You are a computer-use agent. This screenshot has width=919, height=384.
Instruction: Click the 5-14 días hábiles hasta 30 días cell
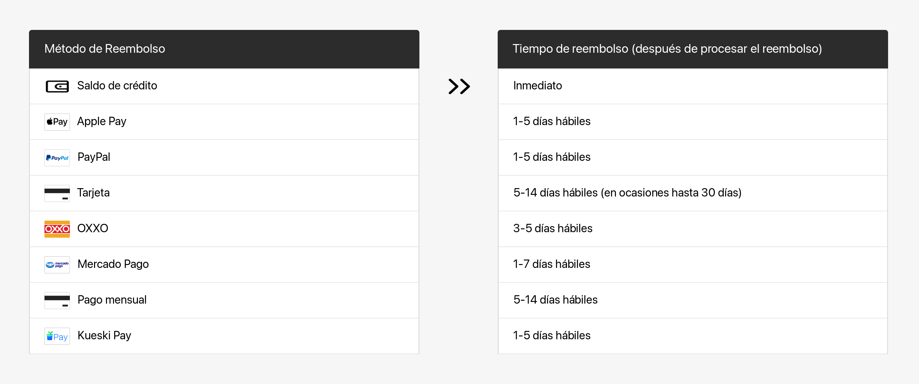point(627,193)
